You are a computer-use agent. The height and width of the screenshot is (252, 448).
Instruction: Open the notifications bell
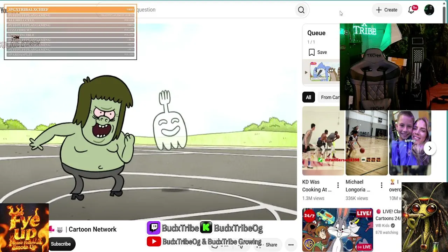(411, 10)
